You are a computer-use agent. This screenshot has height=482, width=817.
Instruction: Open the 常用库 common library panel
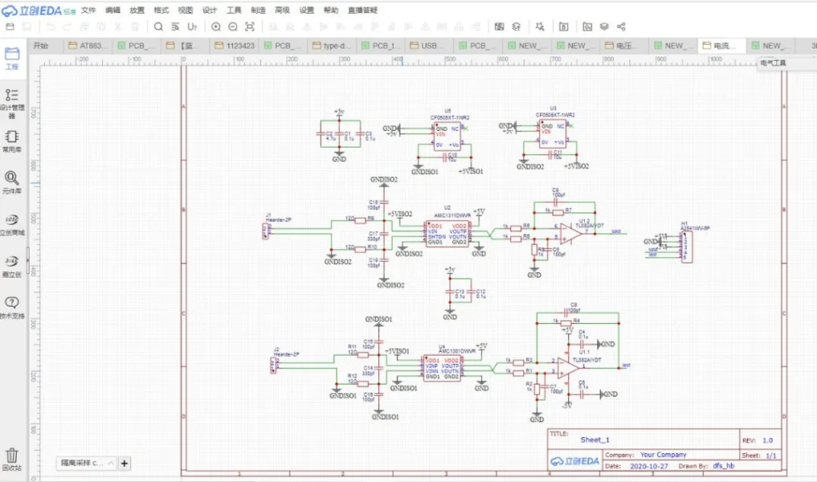pos(12,140)
